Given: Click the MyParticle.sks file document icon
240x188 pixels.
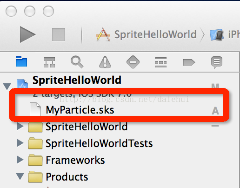Looking at the screenshot, I should (x=35, y=109).
